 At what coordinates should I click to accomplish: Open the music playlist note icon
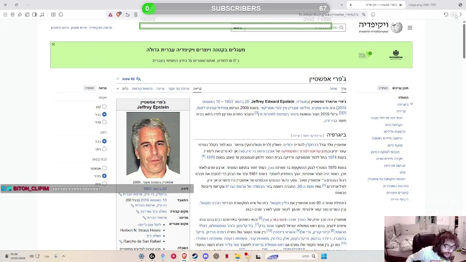42,15
